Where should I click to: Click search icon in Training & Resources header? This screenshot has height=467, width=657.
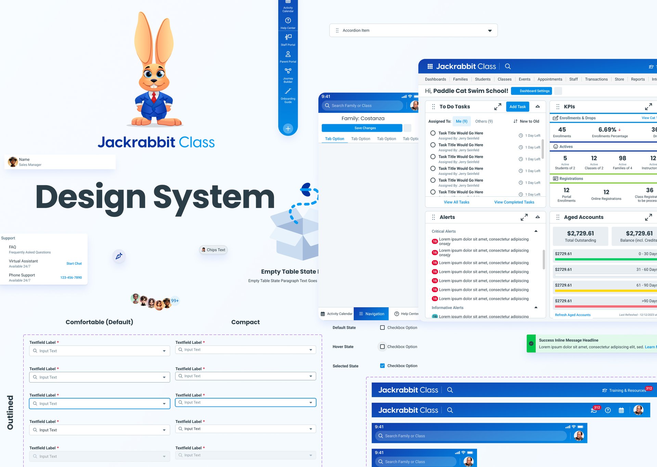(450, 390)
